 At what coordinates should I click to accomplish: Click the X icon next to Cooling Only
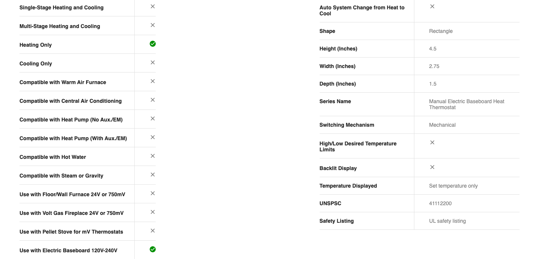point(153,62)
